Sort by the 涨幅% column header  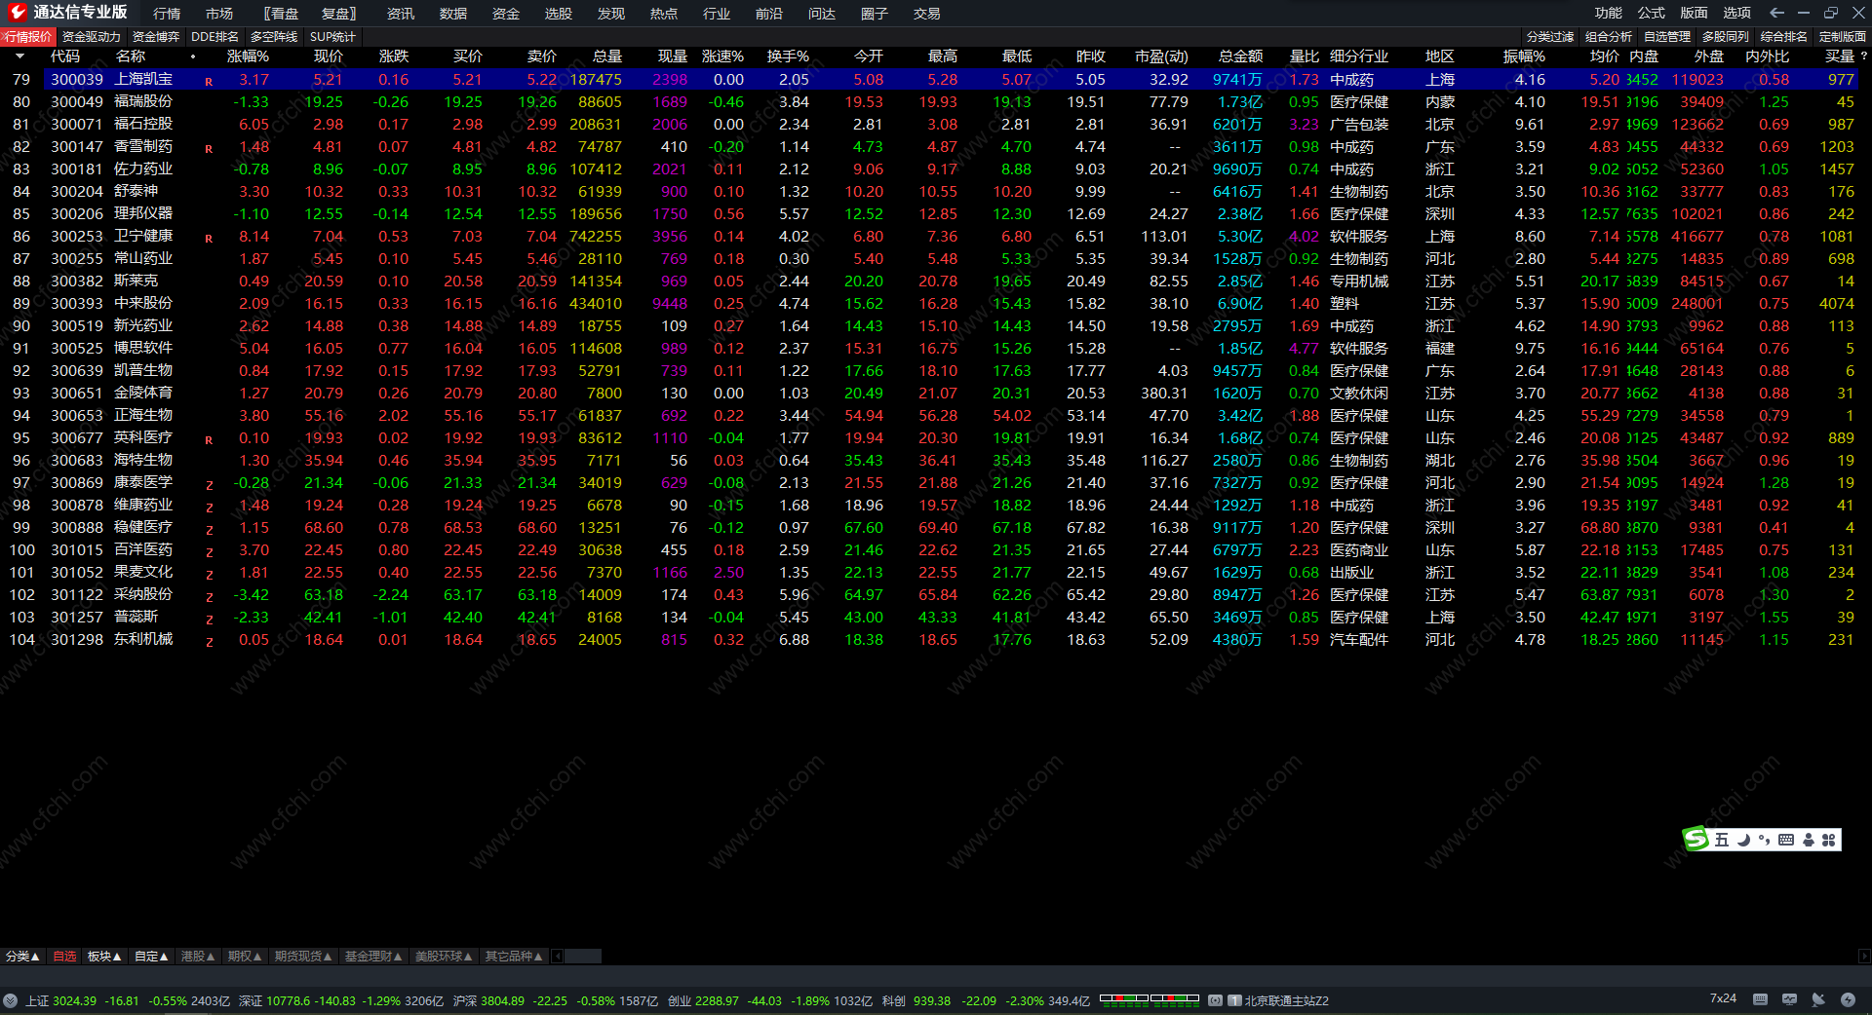point(248,56)
